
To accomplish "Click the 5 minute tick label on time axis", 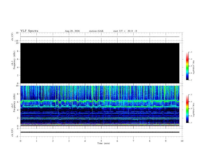I will pos(101,141).
